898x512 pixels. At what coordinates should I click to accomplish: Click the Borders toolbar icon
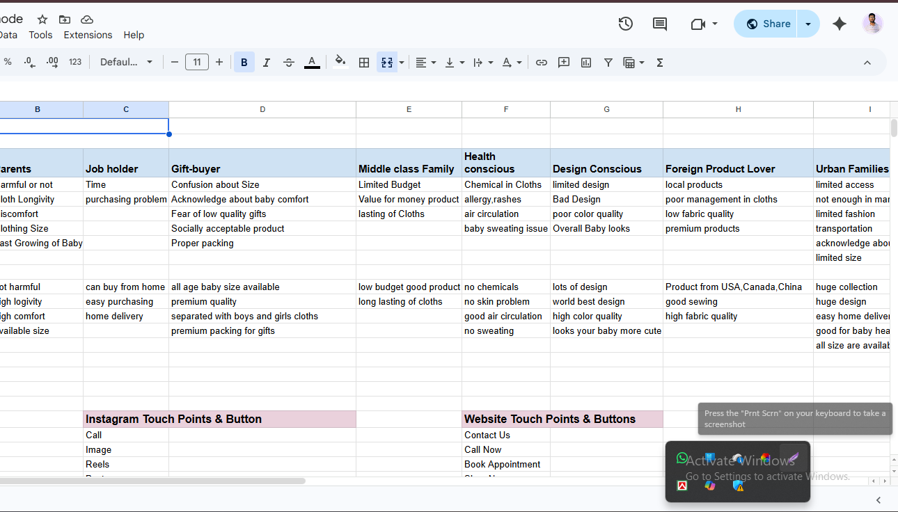pos(364,63)
